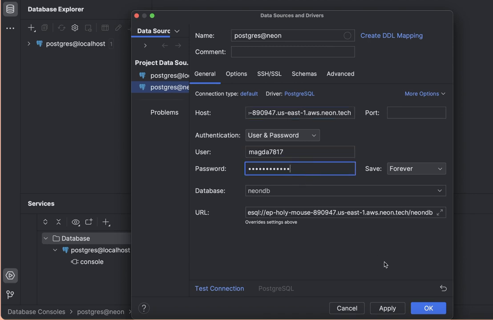The height and width of the screenshot is (320, 493).
Task: Click the Test Connection link
Action: coord(219,288)
